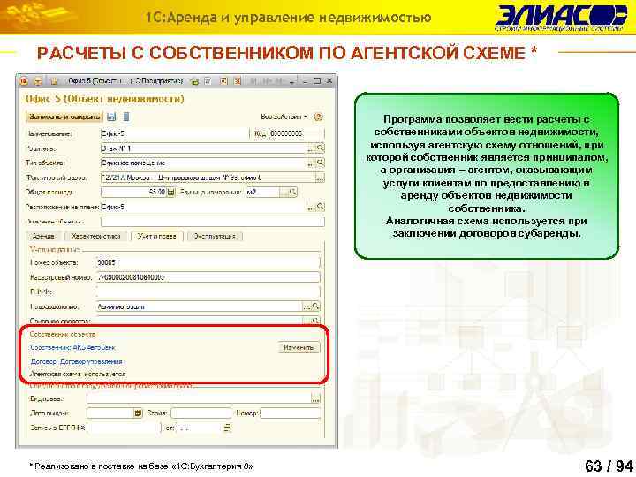Viewport: 636px width, 477px height.
Task: Open calculator of 'Общая площадь' field
Action: 170,193
